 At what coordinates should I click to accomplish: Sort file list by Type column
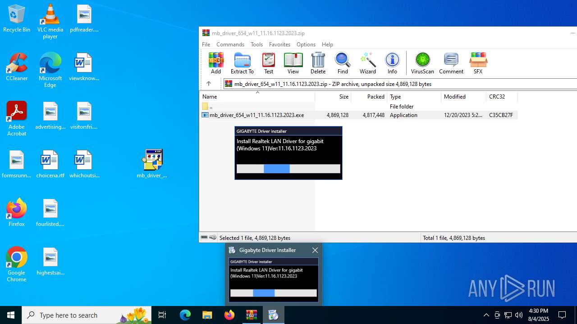tap(414, 97)
